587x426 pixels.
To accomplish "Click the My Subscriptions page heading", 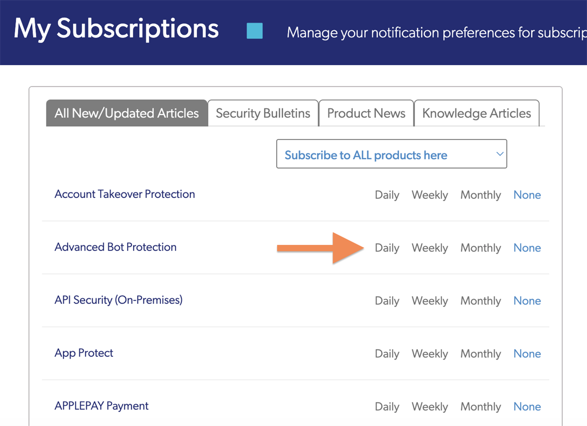I will tap(116, 29).
